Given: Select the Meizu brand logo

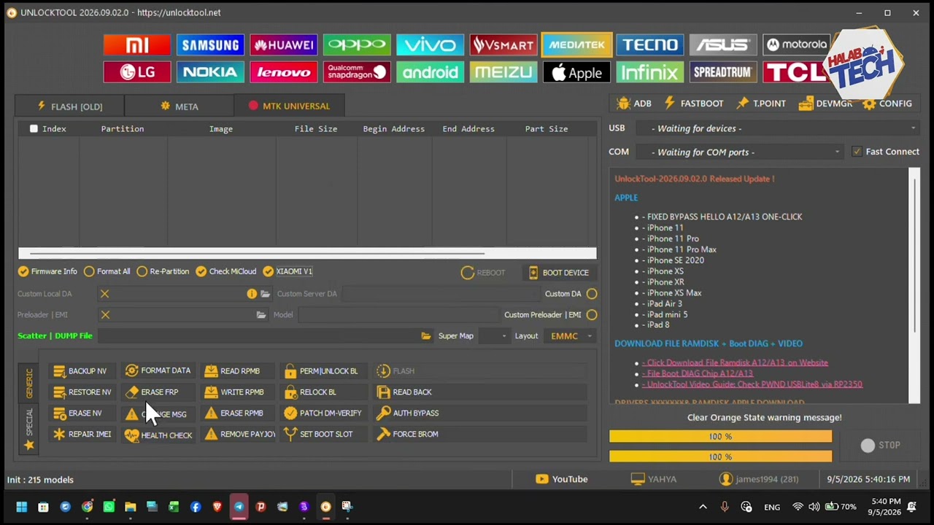Looking at the screenshot, I should [x=503, y=72].
